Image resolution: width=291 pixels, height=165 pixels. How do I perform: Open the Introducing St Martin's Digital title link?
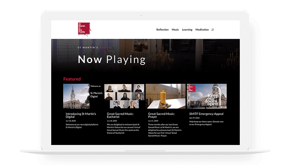81,115
